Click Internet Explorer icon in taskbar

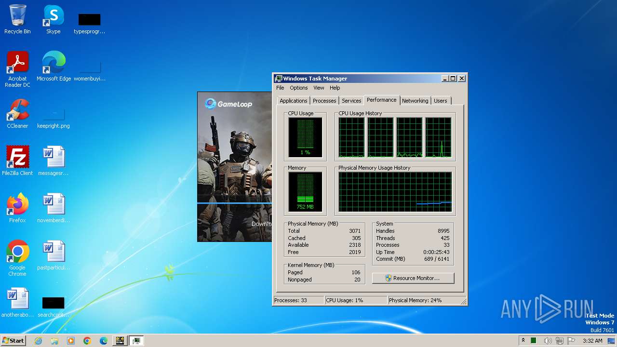coord(38,341)
